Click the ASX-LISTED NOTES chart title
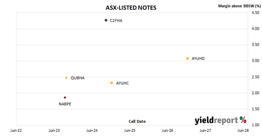The width and height of the screenshot is (262, 136). coord(131,8)
